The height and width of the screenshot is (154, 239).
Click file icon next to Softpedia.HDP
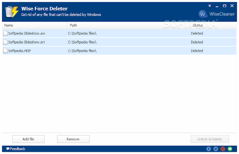pyautogui.click(x=5, y=50)
